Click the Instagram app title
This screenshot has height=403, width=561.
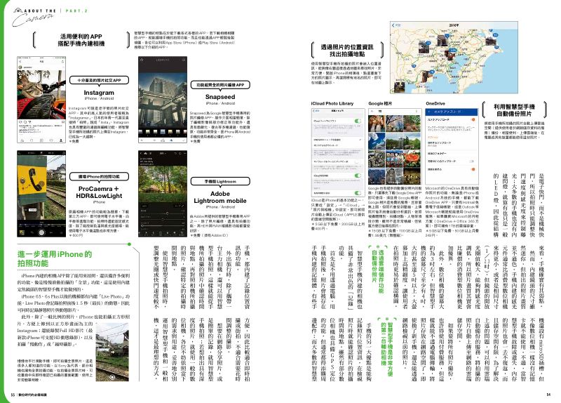coord(99,93)
